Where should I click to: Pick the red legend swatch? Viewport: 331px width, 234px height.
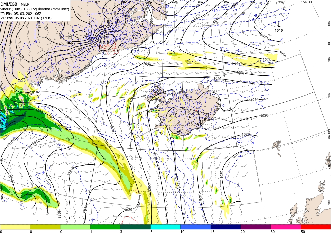tap(316, 227)
